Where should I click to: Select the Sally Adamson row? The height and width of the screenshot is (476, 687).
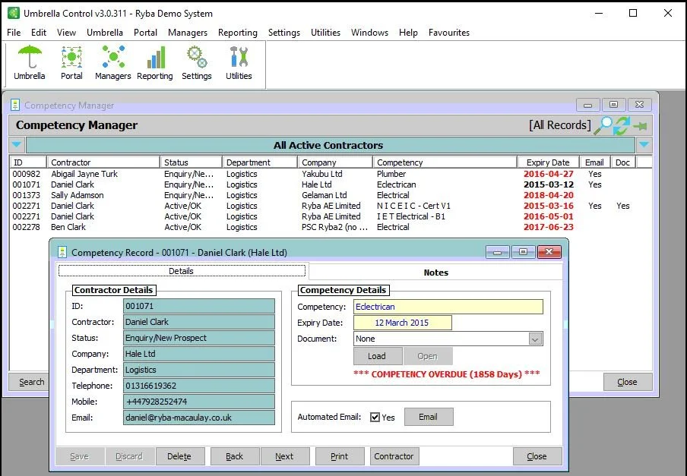tap(331, 195)
